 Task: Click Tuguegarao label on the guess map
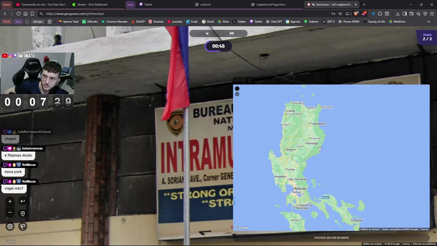[318, 123]
